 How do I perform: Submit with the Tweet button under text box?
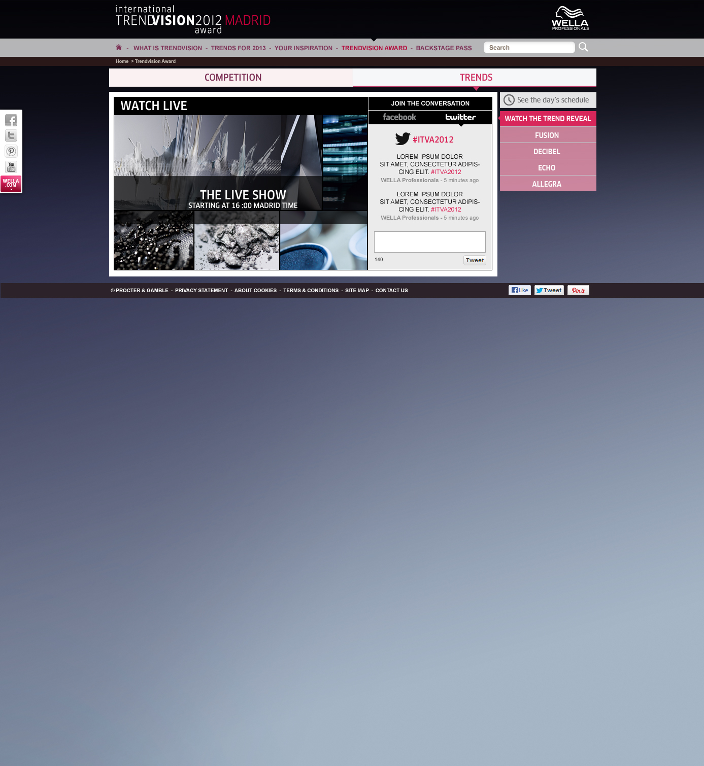[475, 260]
